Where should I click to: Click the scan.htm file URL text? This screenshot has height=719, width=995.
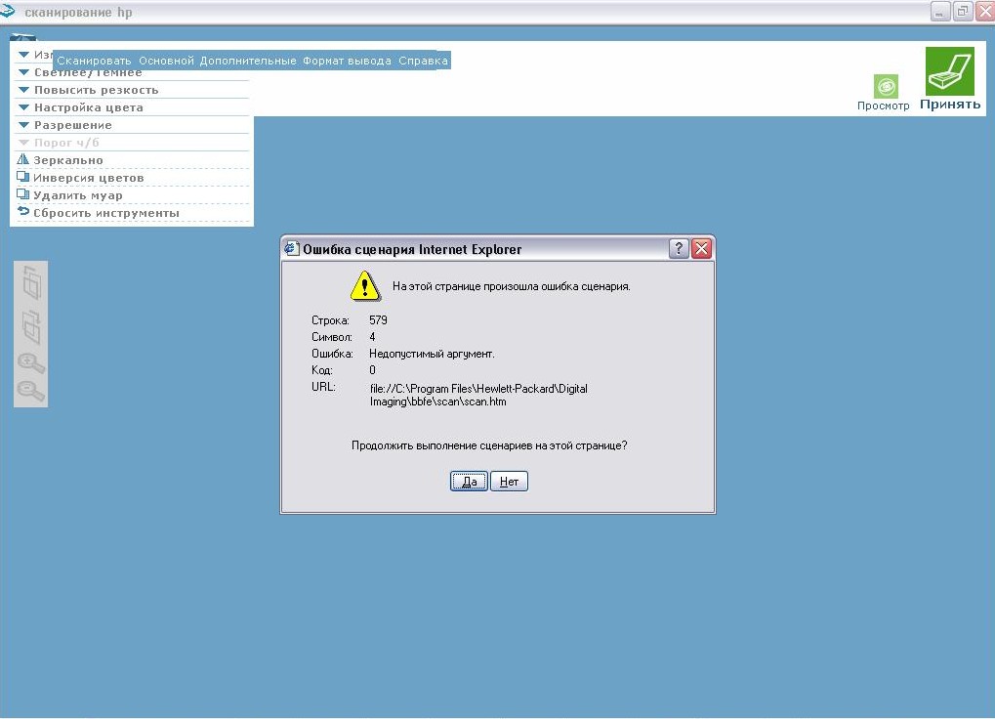click(x=478, y=395)
